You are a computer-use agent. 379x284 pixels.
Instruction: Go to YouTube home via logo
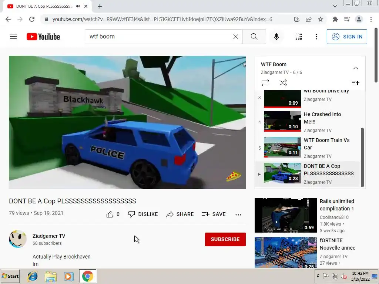coord(43,37)
